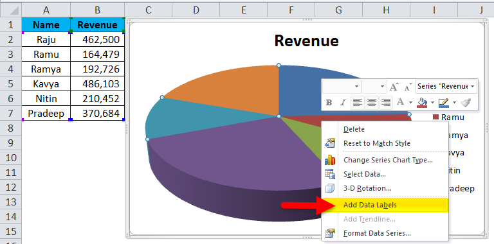Viewport: 494px width, 244px height.
Task: Click the column B header
Action: pos(97,10)
